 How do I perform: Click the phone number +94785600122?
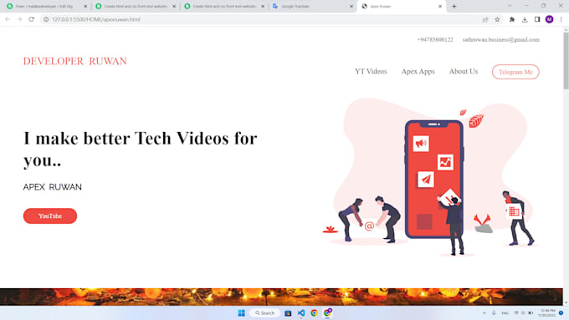tap(435, 39)
